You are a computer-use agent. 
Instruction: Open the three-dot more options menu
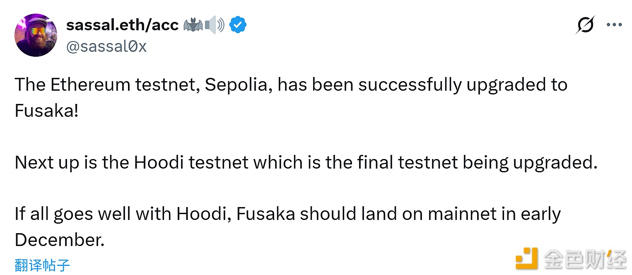614,25
